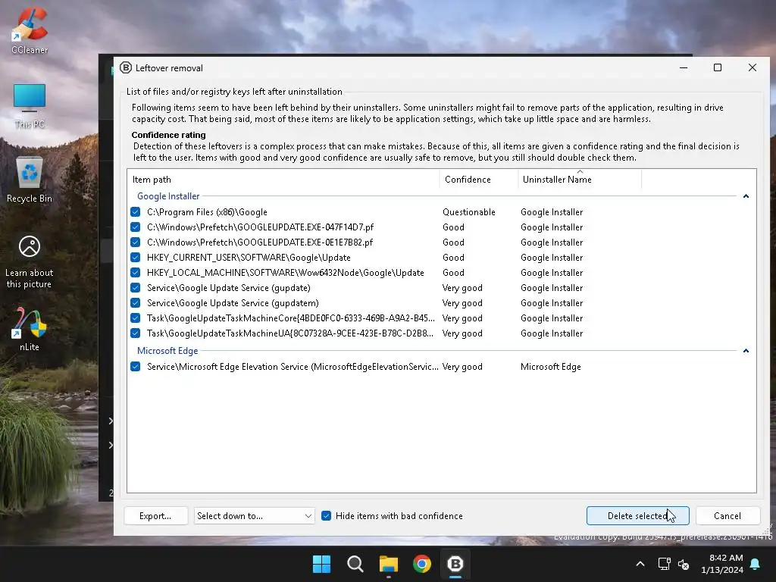This screenshot has height=582, width=776.
Task: Toggle Hide items with bad confidence
Action: click(x=326, y=515)
